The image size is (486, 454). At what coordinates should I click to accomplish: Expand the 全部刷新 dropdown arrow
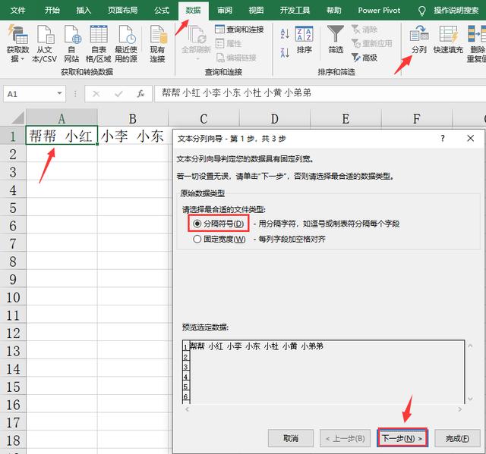point(197,58)
